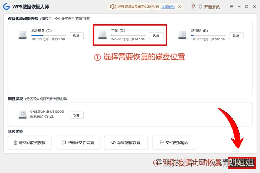Screen dimensions: 260x173
Task: Minimize the window
Action: [239, 7]
